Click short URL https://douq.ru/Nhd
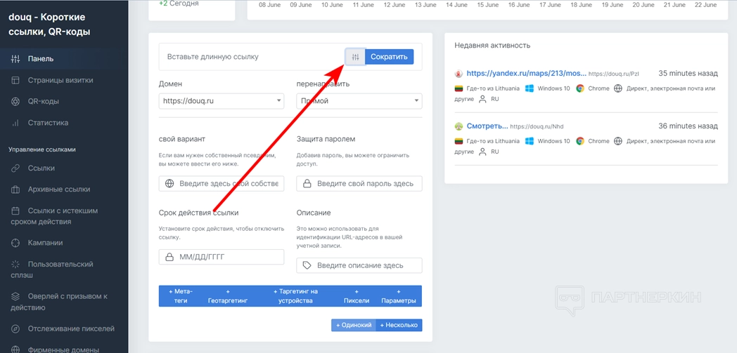The image size is (737, 353). (x=537, y=126)
